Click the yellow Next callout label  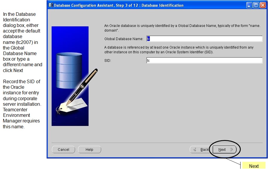(253, 166)
